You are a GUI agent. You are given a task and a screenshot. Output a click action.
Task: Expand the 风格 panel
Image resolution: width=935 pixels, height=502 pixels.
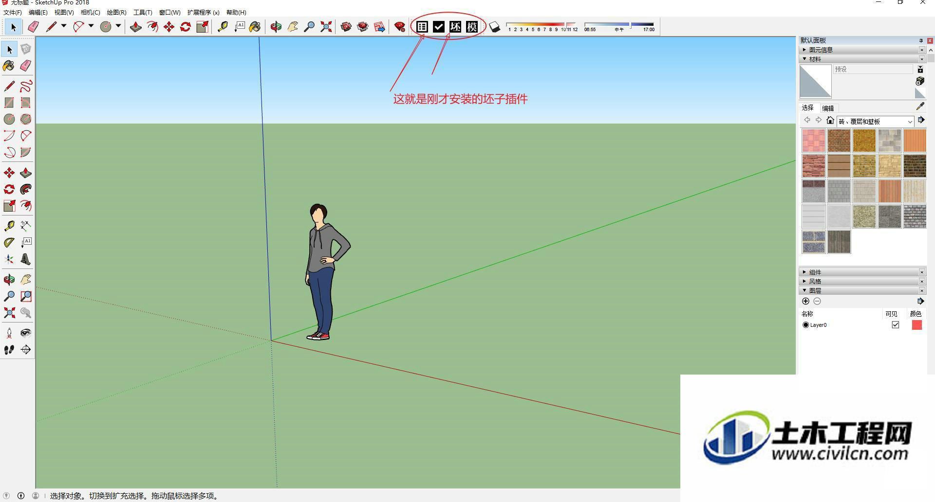tap(862, 281)
